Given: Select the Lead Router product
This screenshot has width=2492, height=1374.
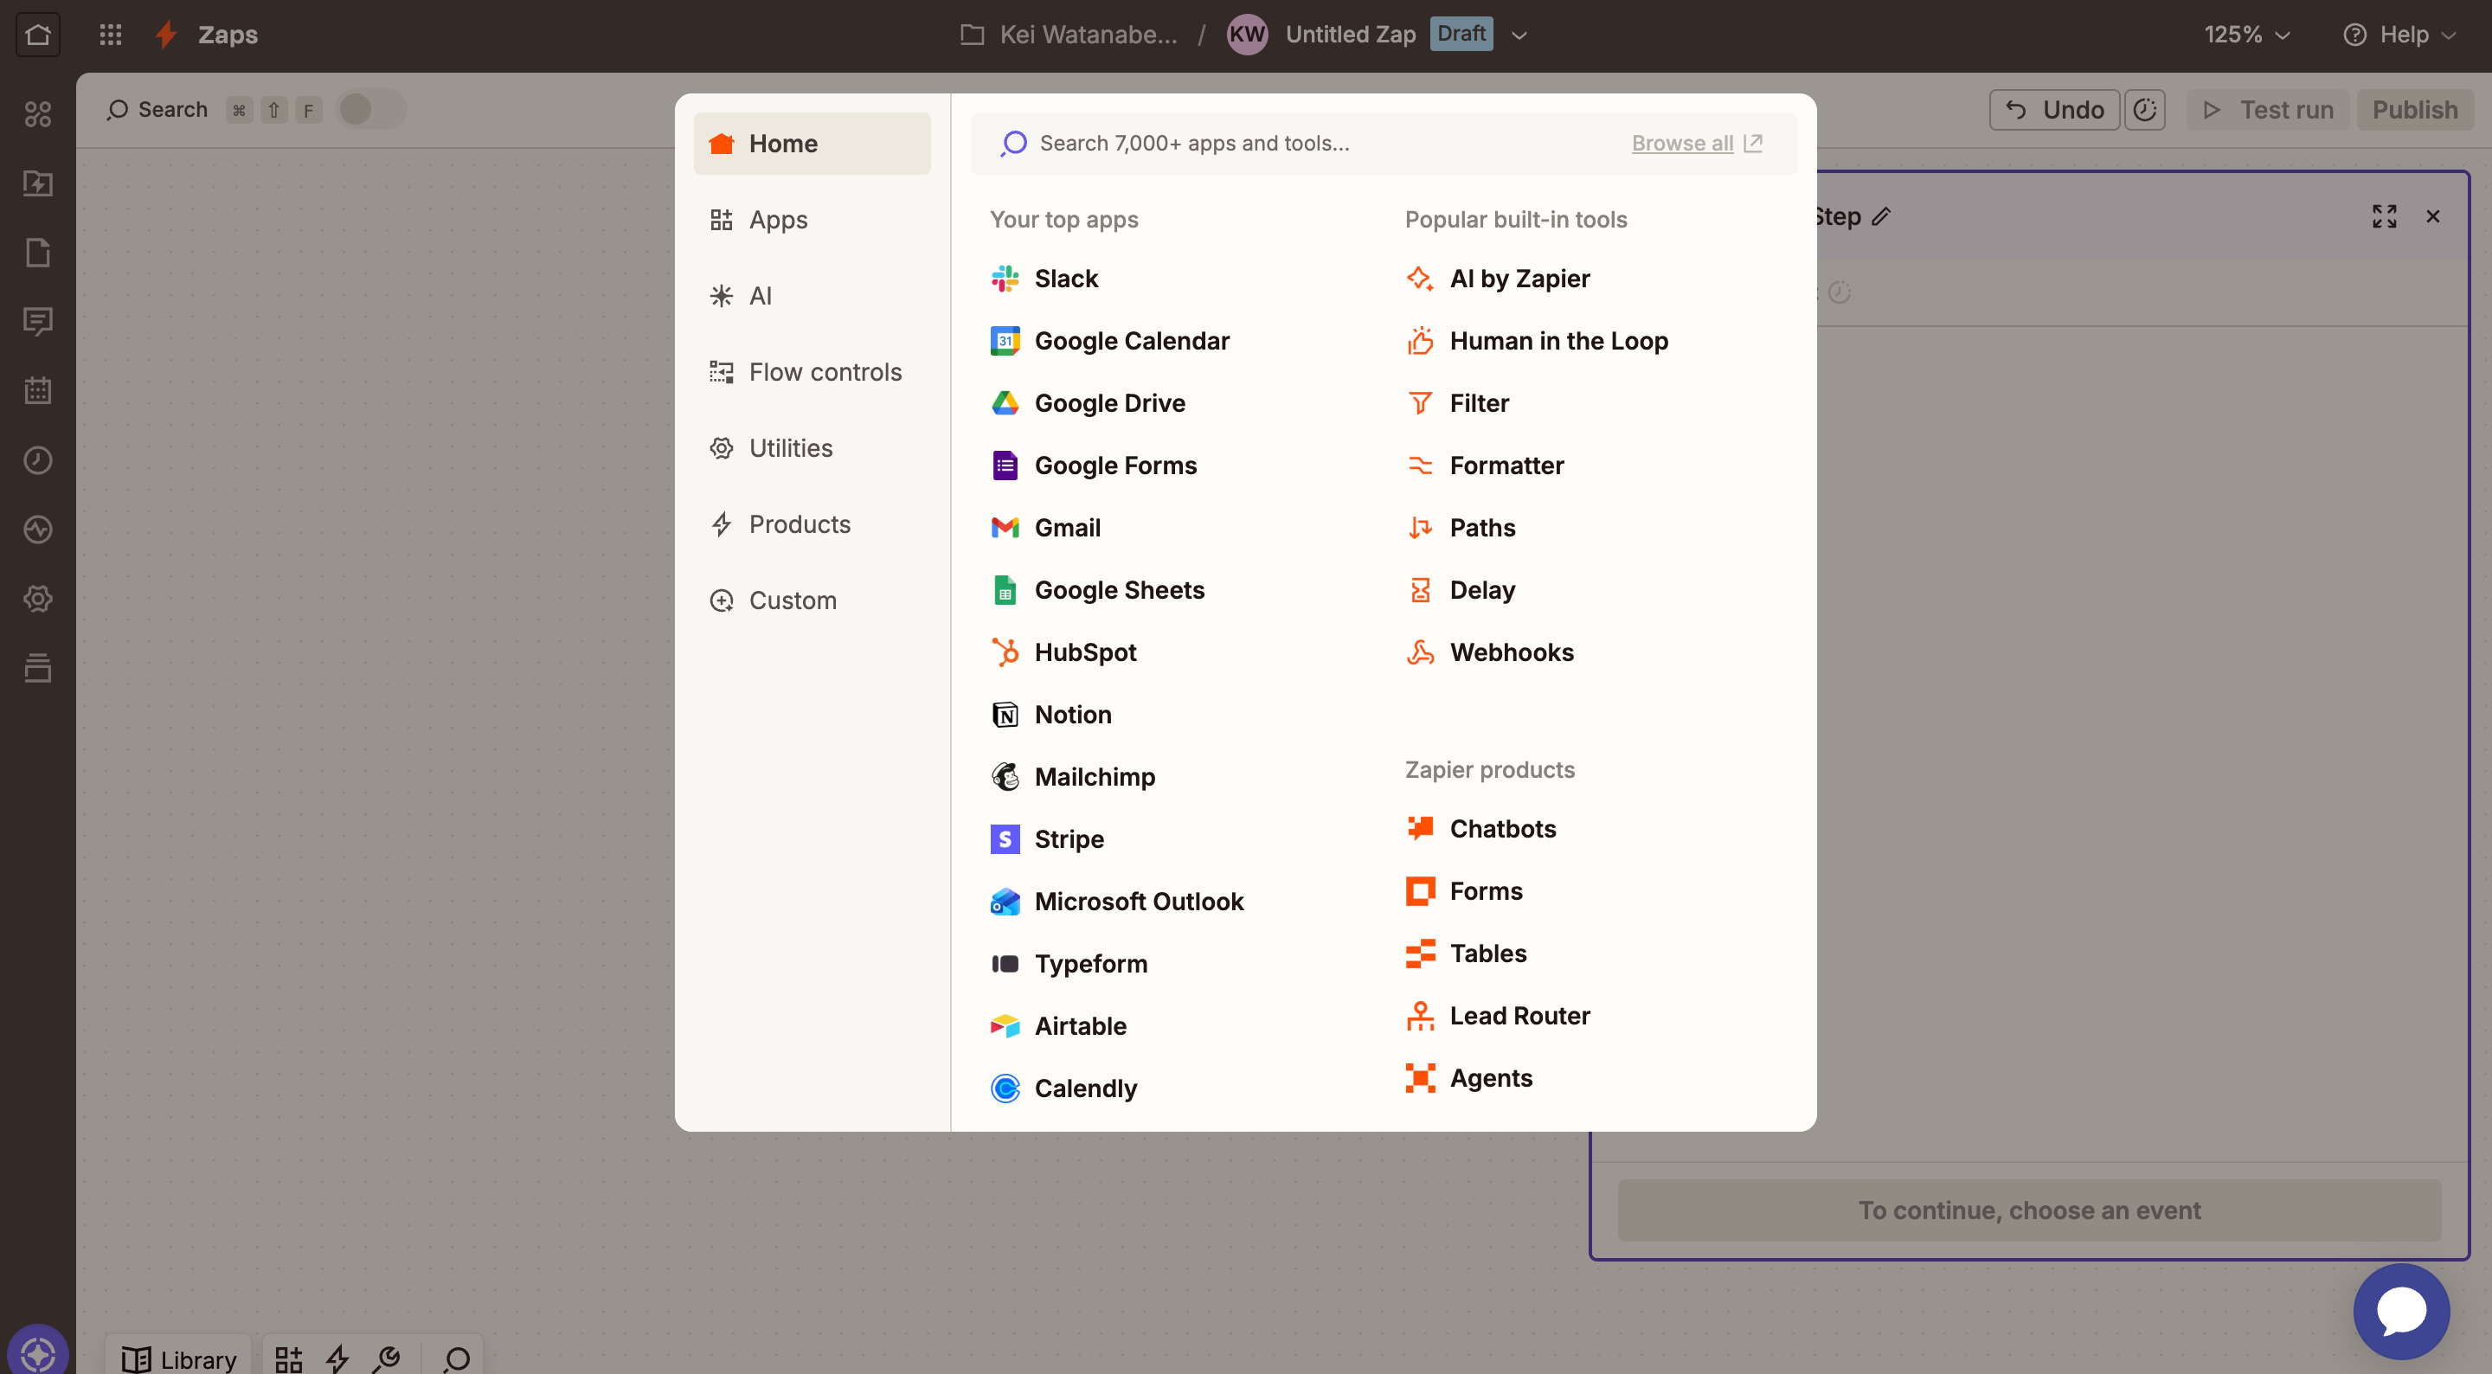Looking at the screenshot, I should [x=1519, y=1015].
